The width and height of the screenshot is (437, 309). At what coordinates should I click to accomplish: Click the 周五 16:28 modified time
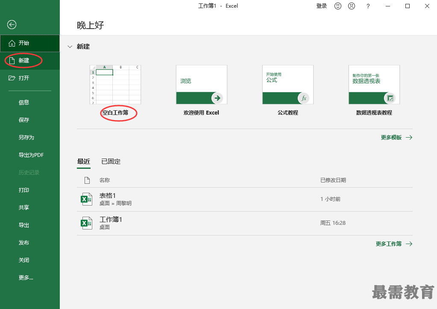pyautogui.click(x=333, y=223)
